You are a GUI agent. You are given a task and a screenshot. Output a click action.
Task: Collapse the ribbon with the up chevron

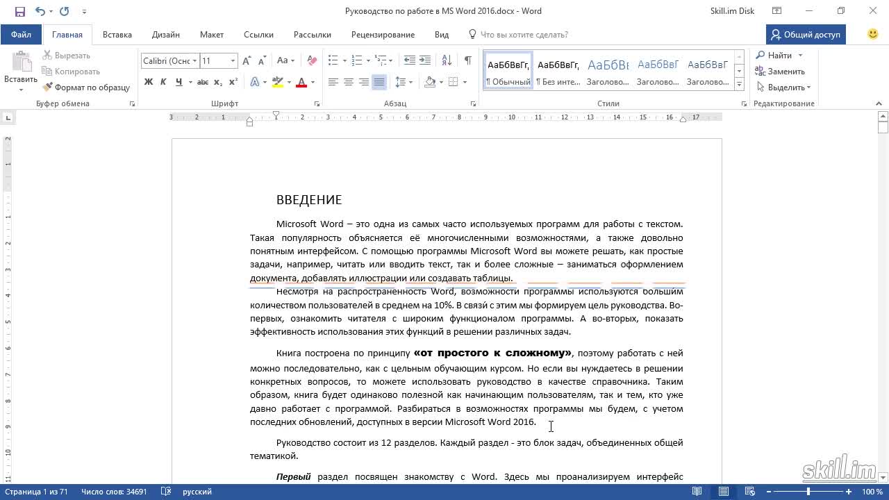(879, 103)
